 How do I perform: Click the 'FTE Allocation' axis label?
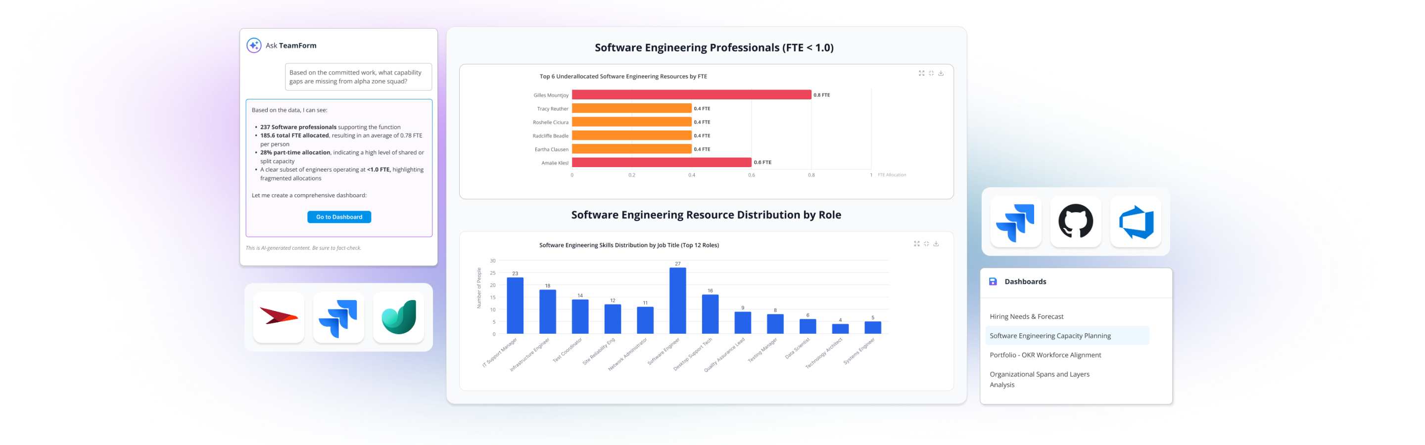click(892, 175)
